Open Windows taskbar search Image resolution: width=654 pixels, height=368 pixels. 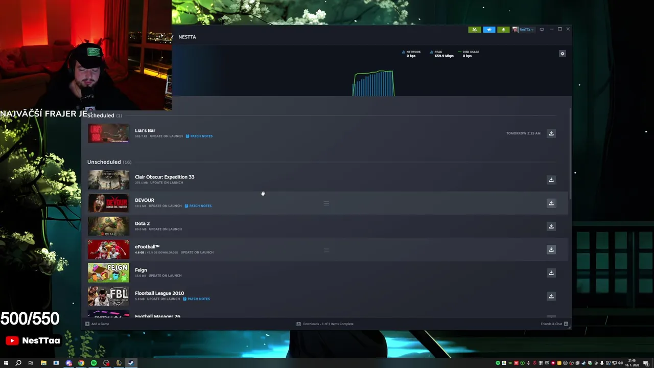18,363
